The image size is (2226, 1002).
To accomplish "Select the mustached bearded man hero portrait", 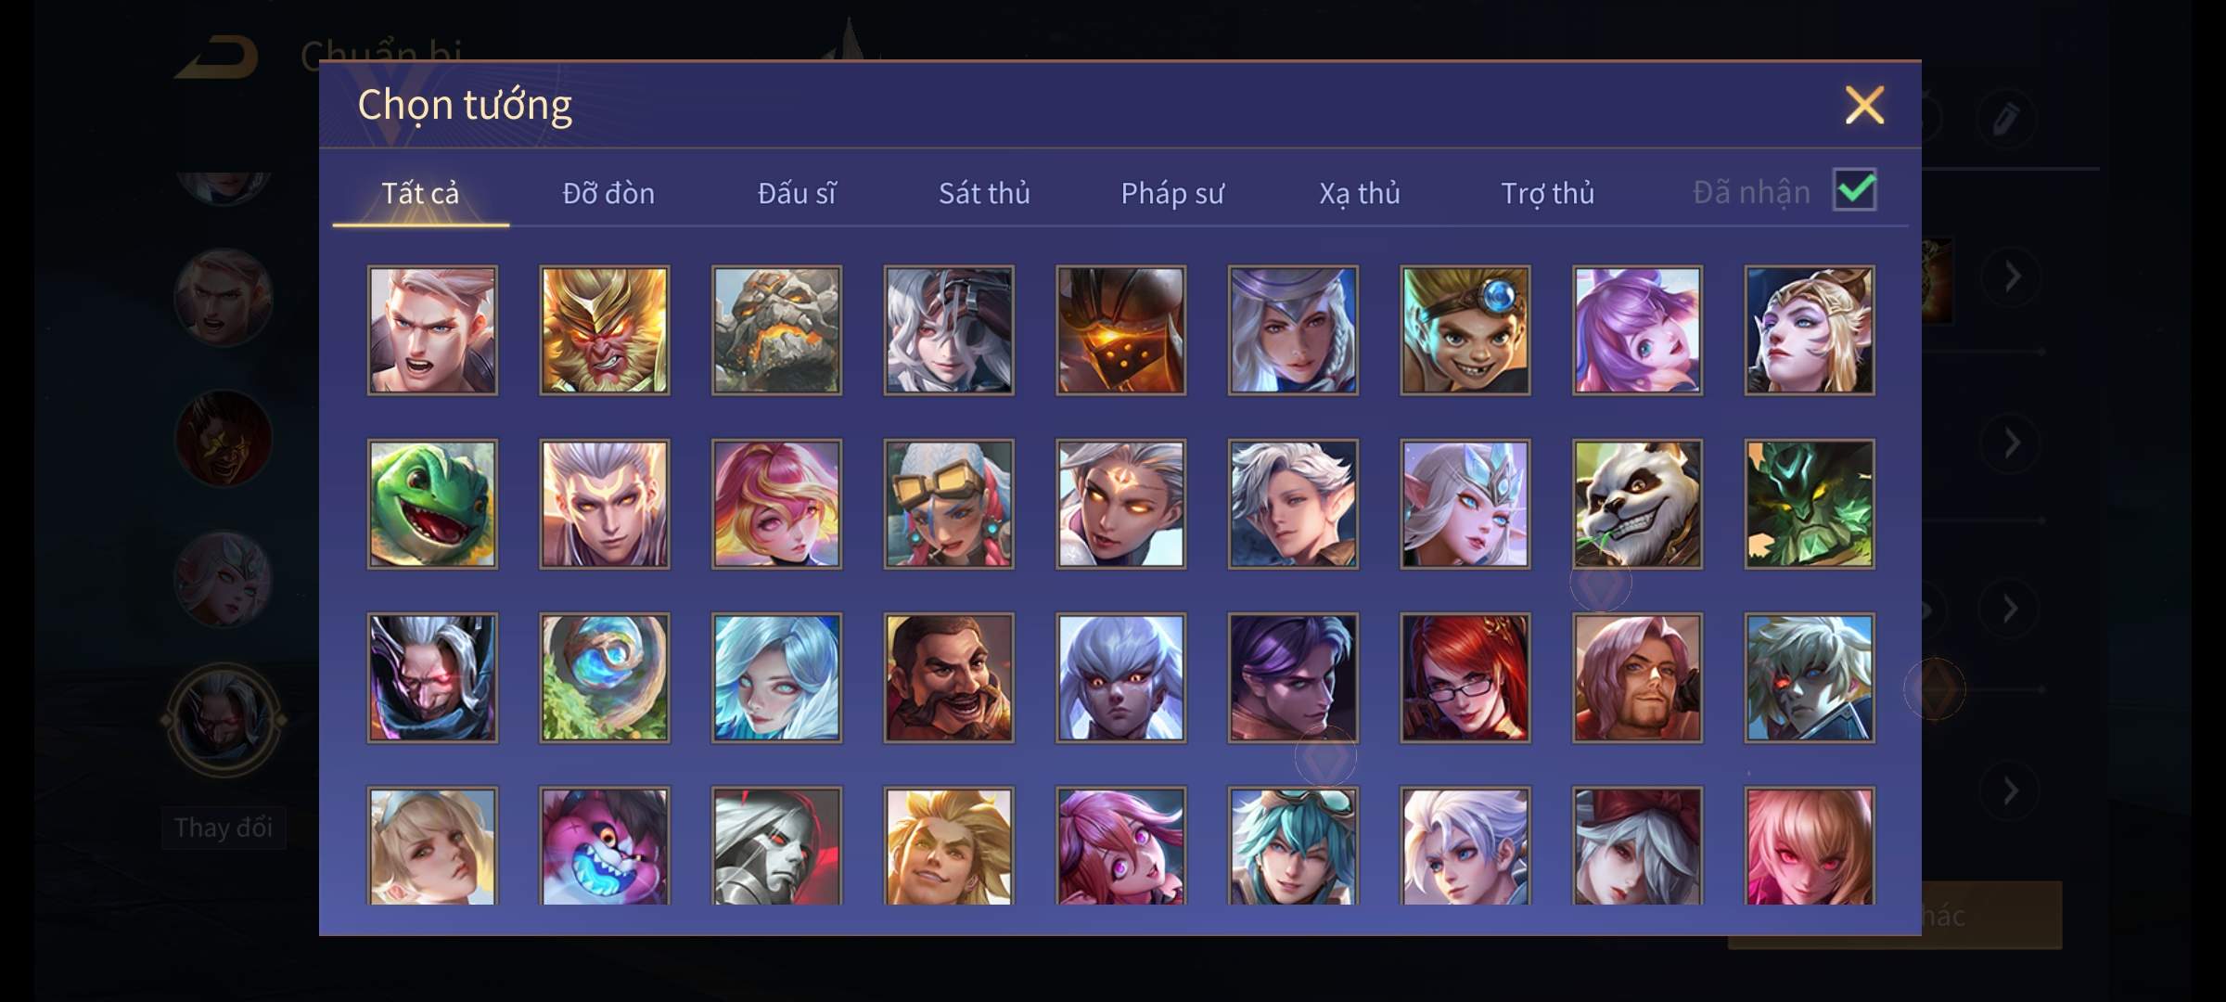I will pyautogui.click(x=949, y=677).
